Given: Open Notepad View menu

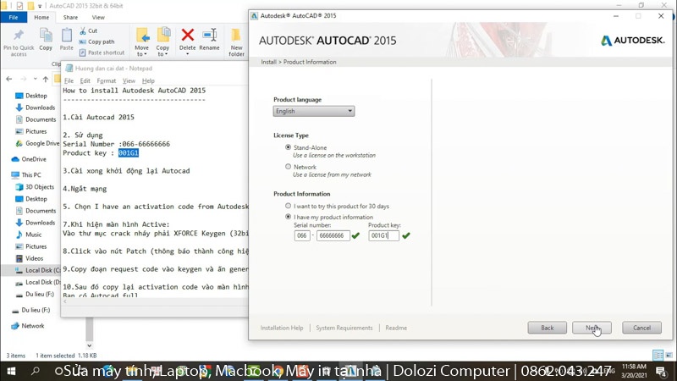Looking at the screenshot, I should click(x=129, y=80).
